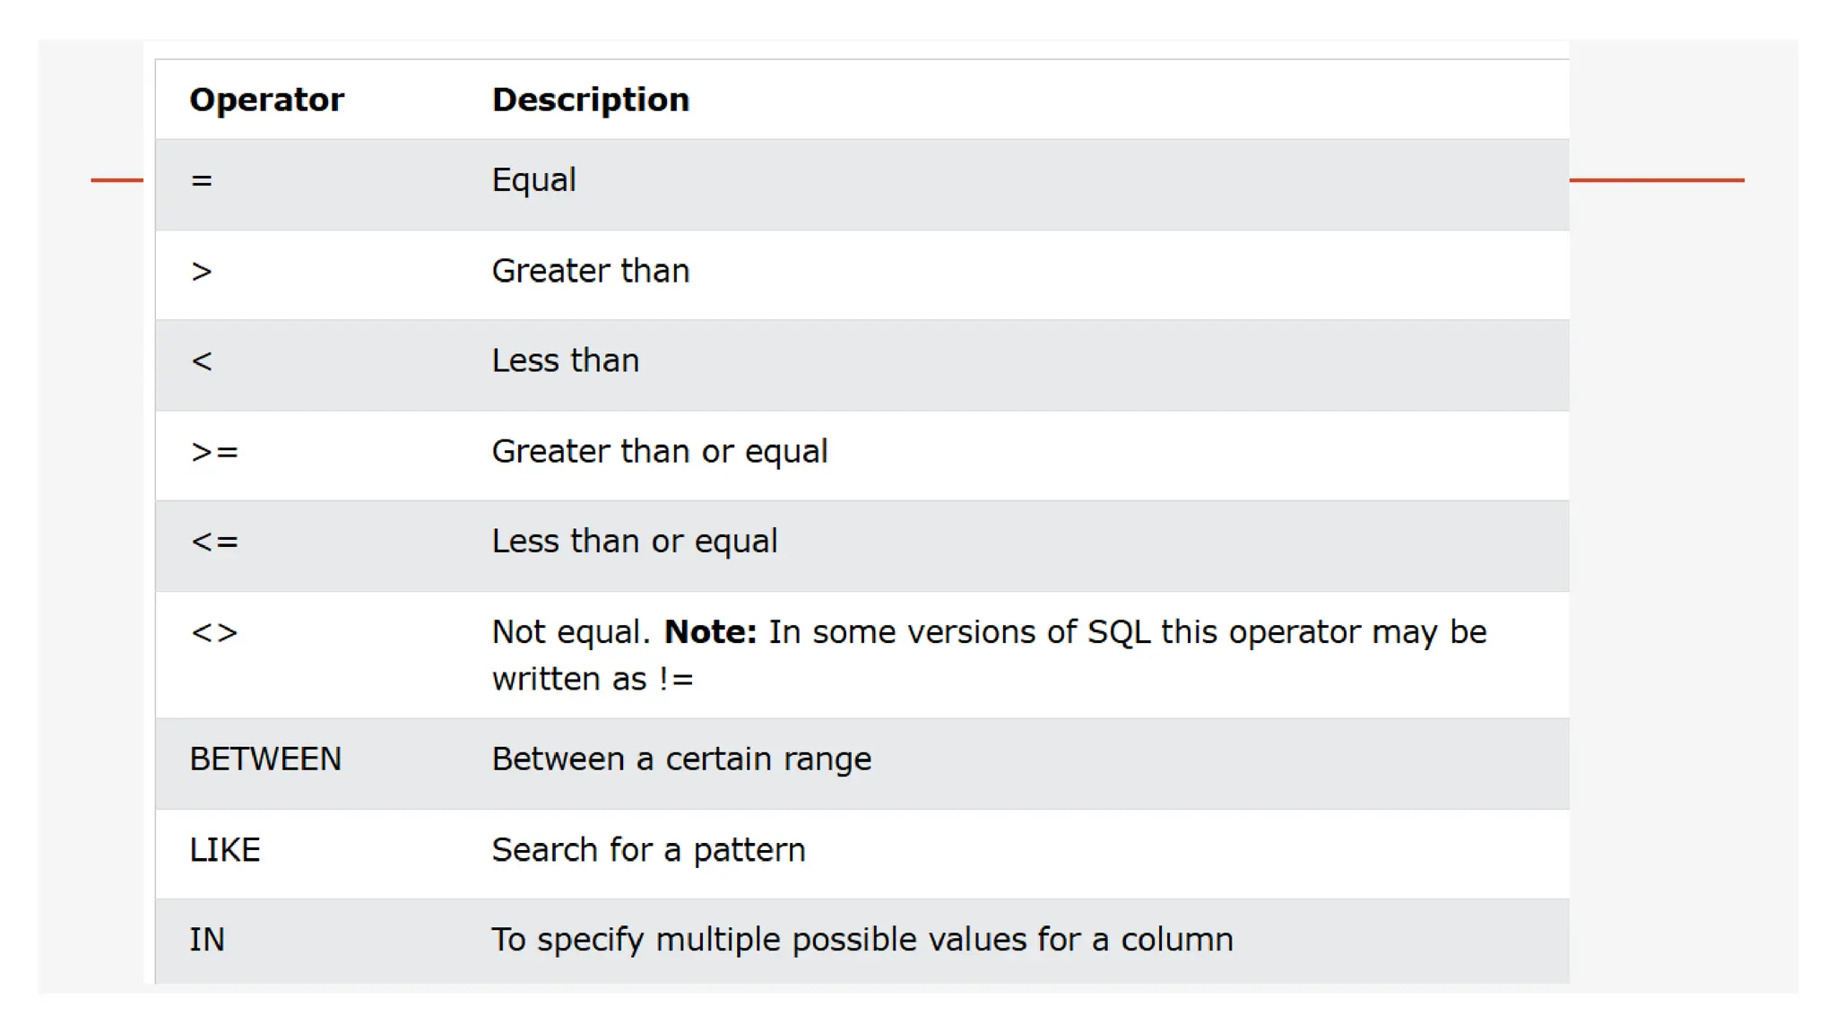Select the LIKE operator cell
The image size is (1836, 1033).
(x=225, y=850)
